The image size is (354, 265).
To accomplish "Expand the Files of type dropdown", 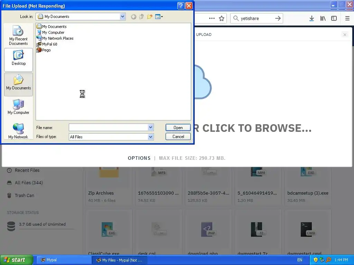I will click(x=151, y=137).
